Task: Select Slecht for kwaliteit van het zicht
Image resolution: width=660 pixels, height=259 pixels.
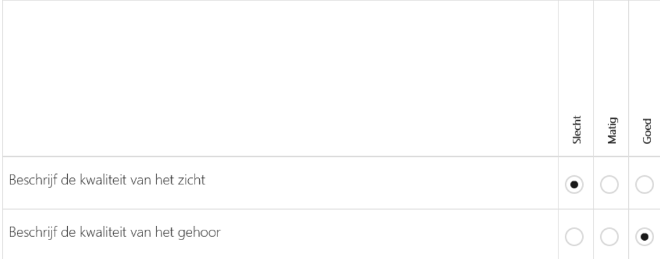Action: 573,184
